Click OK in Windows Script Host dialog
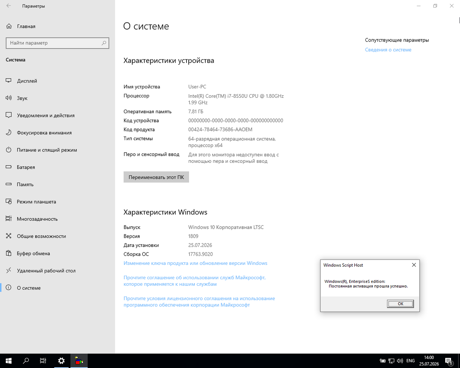Image resolution: width=460 pixels, height=368 pixels. [x=400, y=304]
